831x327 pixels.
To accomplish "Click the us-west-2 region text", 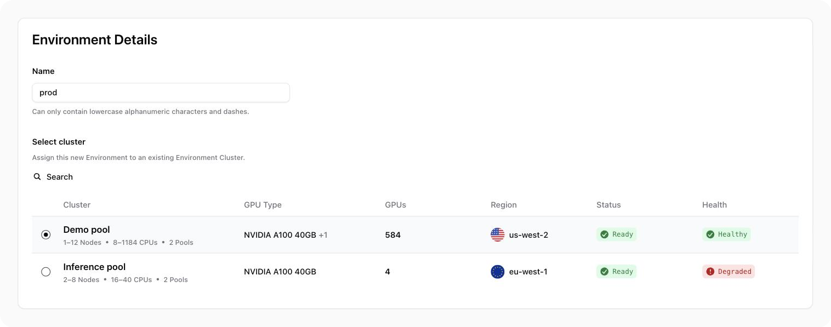I will point(528,235).
